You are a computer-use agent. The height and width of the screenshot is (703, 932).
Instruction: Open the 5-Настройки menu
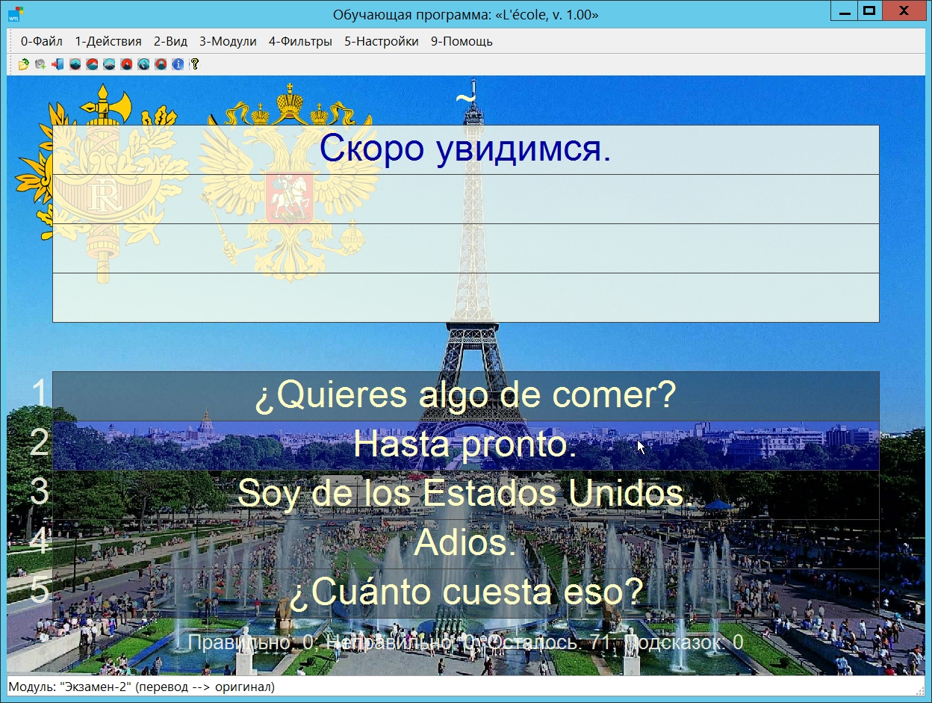pos(381,42)
